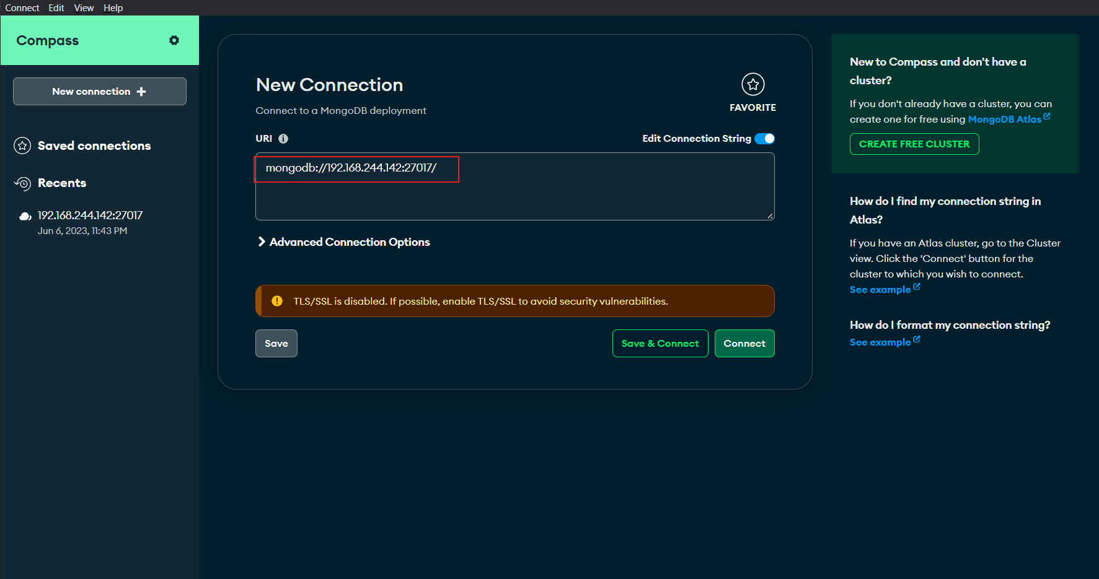The image size is (1099, 579).
Task: Click the Jun 6, 2023, 11:43 PM timestamp
Action: [x=82, y=231]
